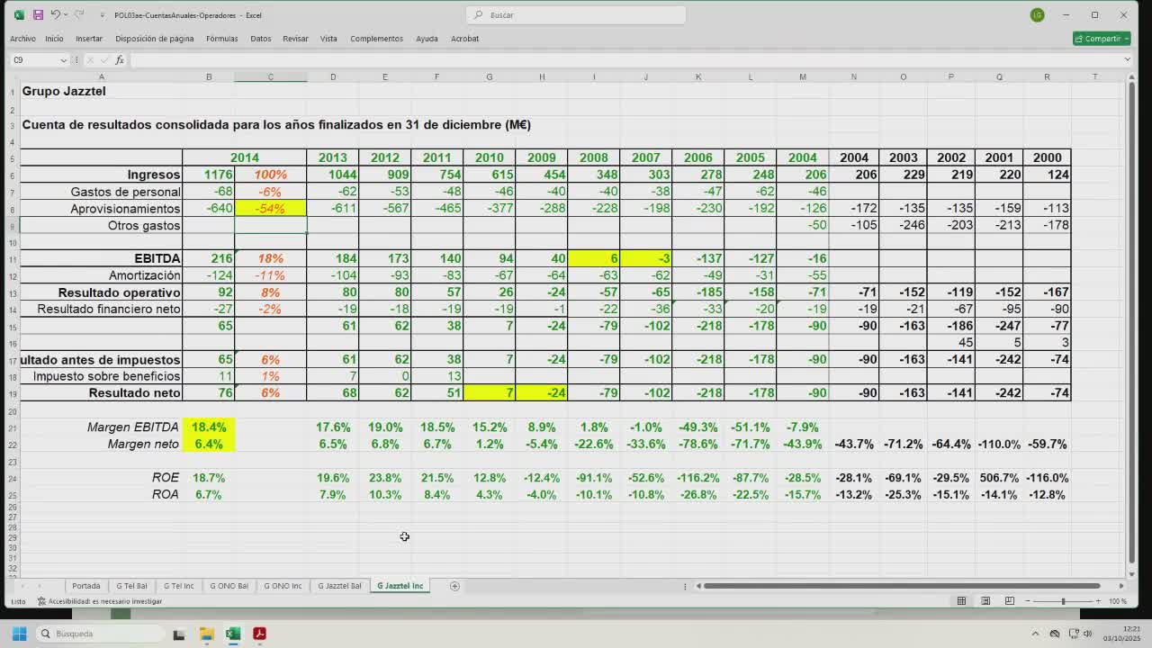The image size is (1152, 648).
Task: Click the 100 % zoom level
Action: [1118, 601]
